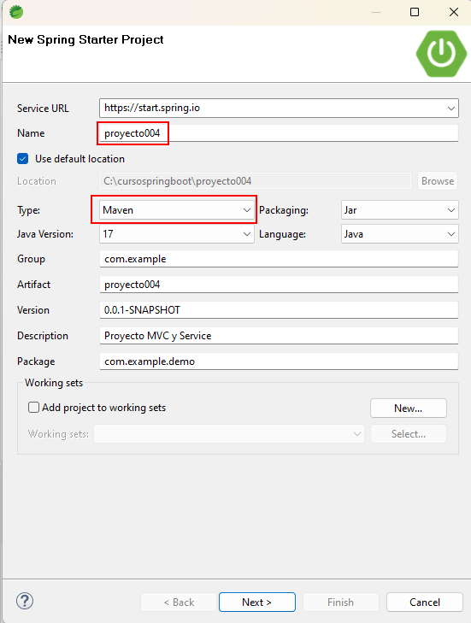Click the Group field containing com.example
Screen dimensions: 471x623
pyautogui.click(x=279, y=259)
